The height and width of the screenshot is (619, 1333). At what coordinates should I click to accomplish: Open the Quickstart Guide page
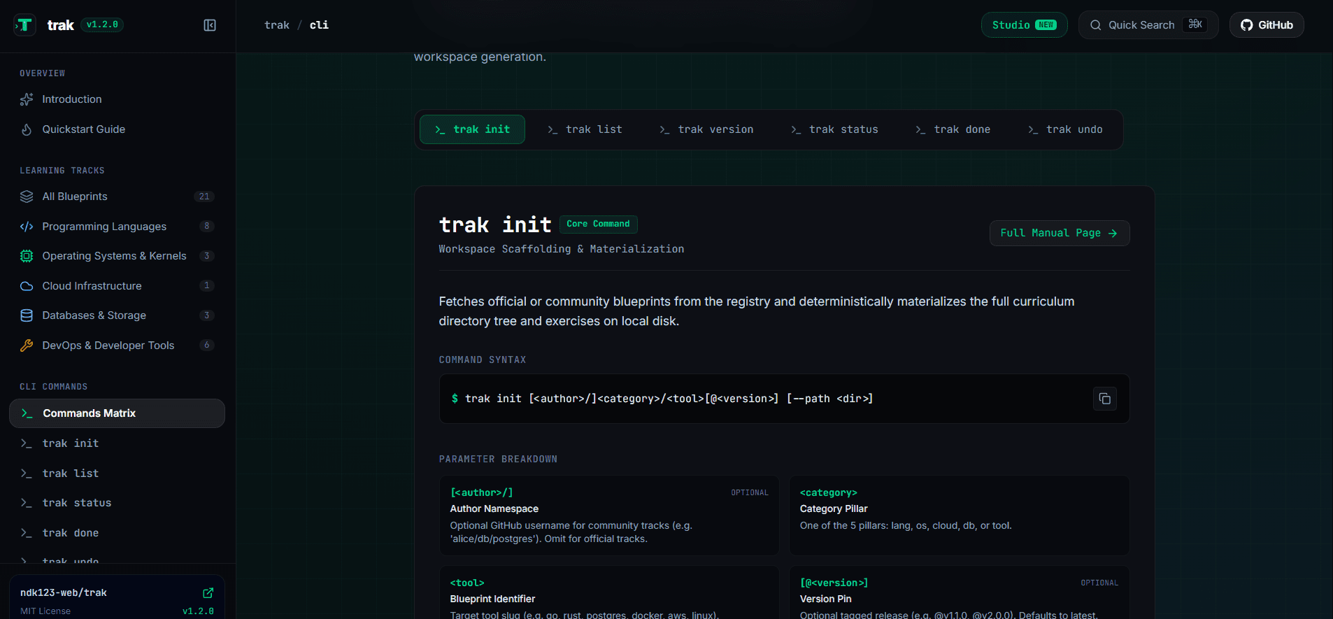point(117,129)
